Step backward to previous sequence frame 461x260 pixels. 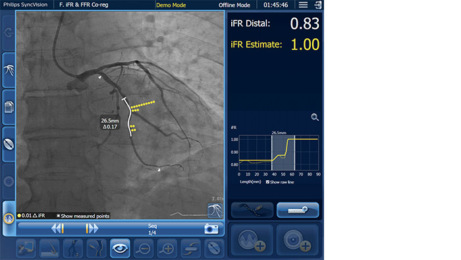(58, 228)
